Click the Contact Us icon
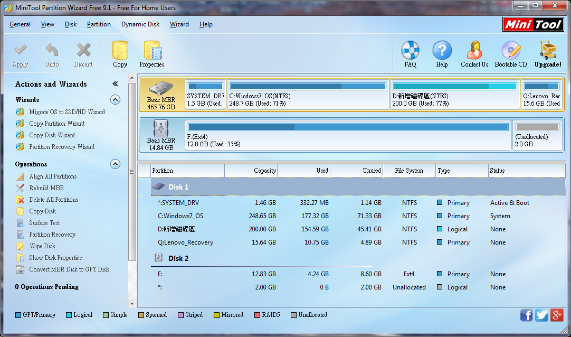Image resolution: width=571 pixels, height=337 pixels. point(474,50)
